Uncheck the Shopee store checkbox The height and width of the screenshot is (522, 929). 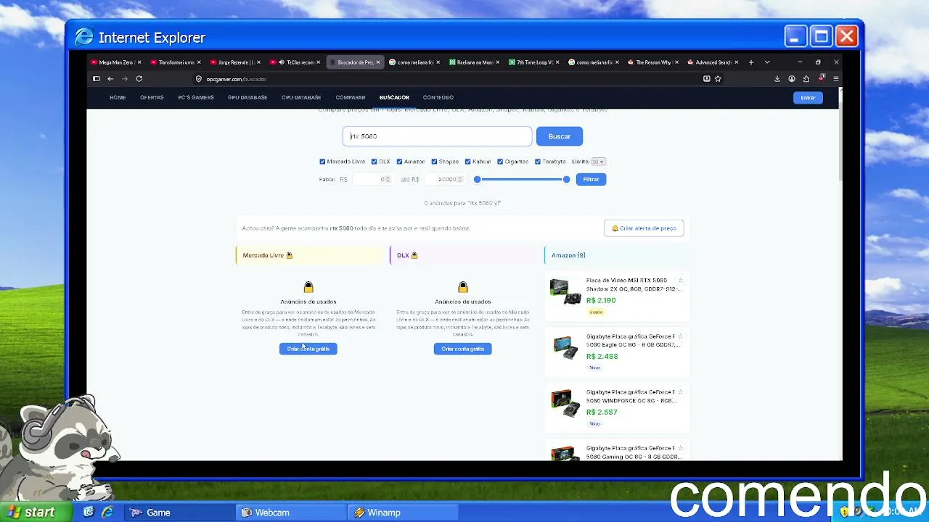pyautogui.click(x=434, y=162)
